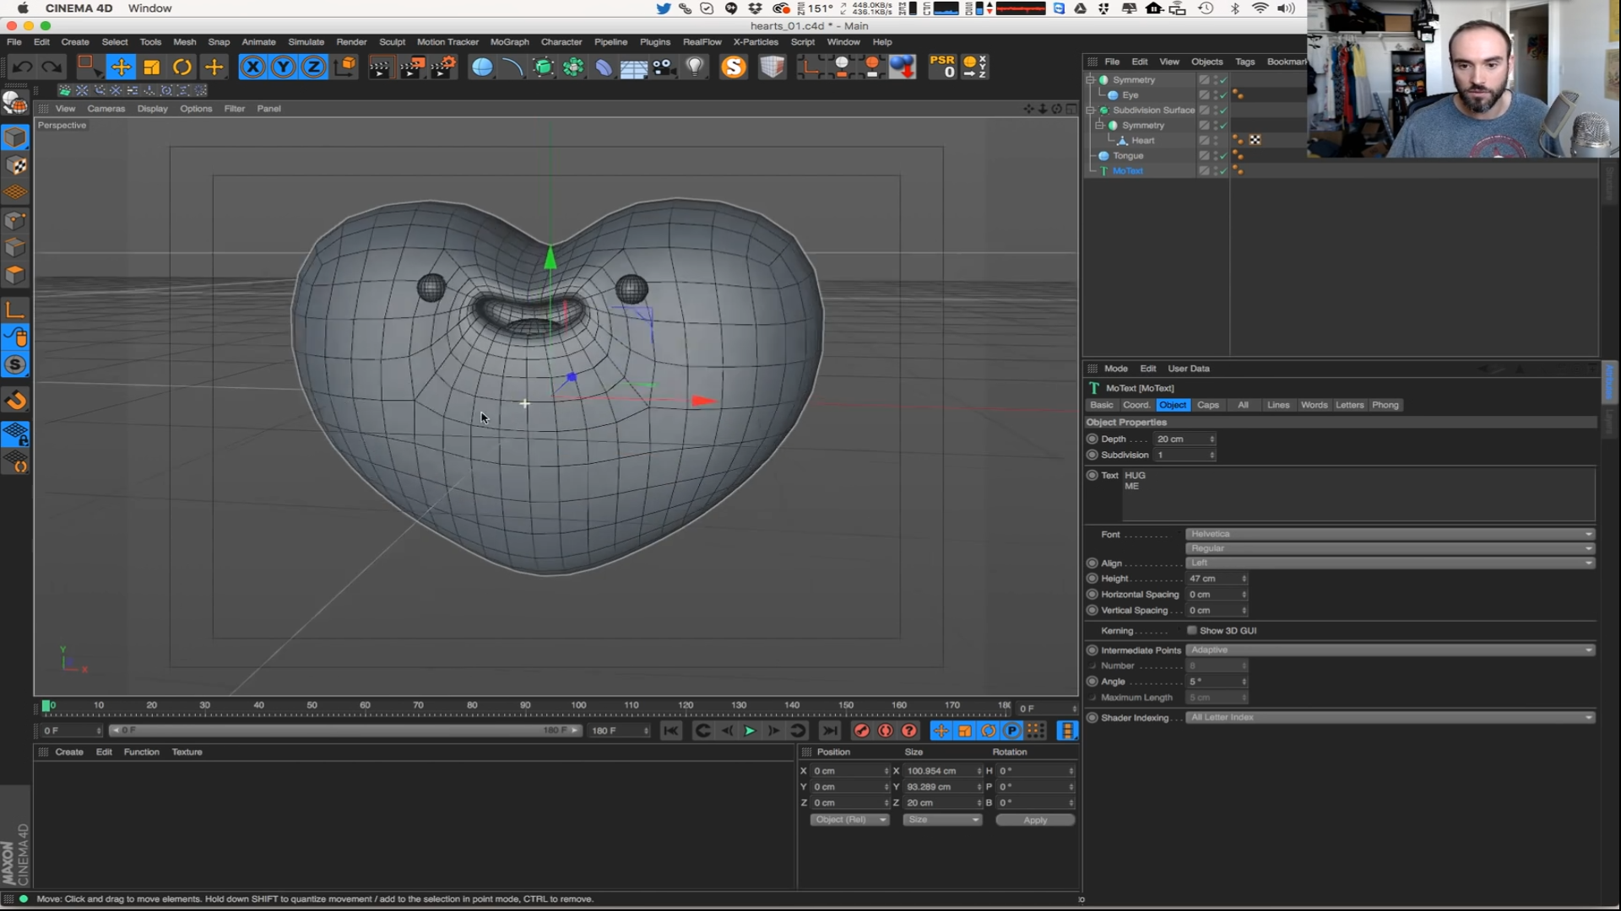
Task: Click timeline frame 90 marker
Action: point(525,706)
